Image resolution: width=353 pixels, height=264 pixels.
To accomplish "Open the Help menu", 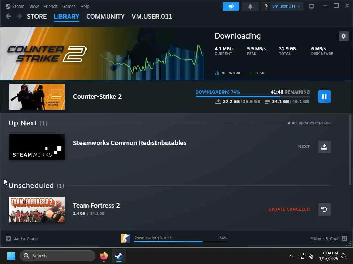I will click(85, 7).
